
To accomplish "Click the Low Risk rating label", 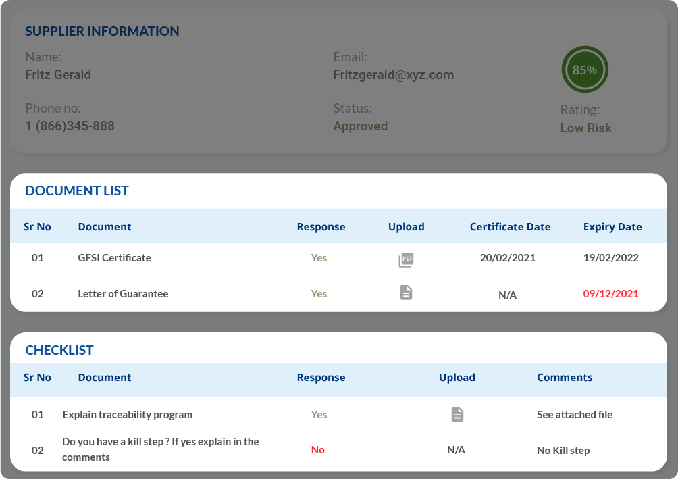I will click(585, 128).
